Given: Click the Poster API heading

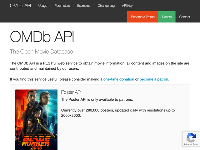Looking at the screenshot, I should [71, 92].
